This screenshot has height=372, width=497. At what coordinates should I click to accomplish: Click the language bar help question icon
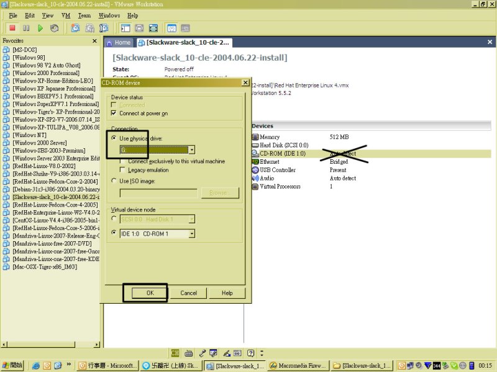(x=251, y=353)
